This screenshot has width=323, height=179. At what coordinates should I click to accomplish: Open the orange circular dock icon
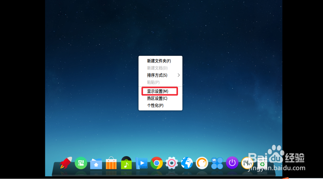coord(202,163)
